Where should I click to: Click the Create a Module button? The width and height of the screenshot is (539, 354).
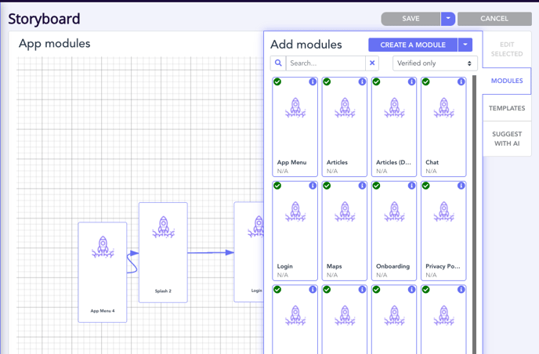coord(413,45)
